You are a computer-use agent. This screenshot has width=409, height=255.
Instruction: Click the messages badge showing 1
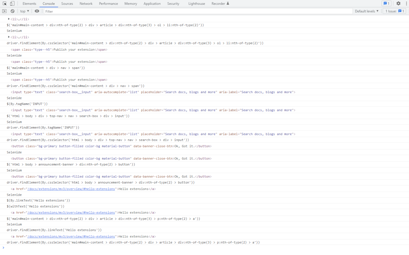(386, 4)
